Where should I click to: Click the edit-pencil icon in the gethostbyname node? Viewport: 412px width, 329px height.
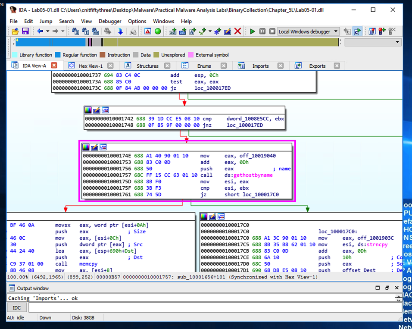pos(95,147)
